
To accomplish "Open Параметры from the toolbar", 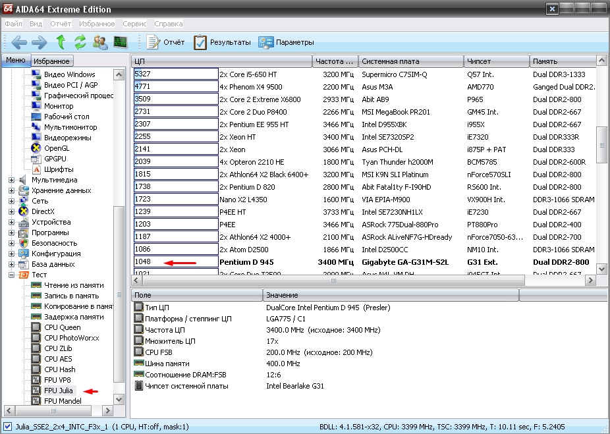I will pos(286,42).
